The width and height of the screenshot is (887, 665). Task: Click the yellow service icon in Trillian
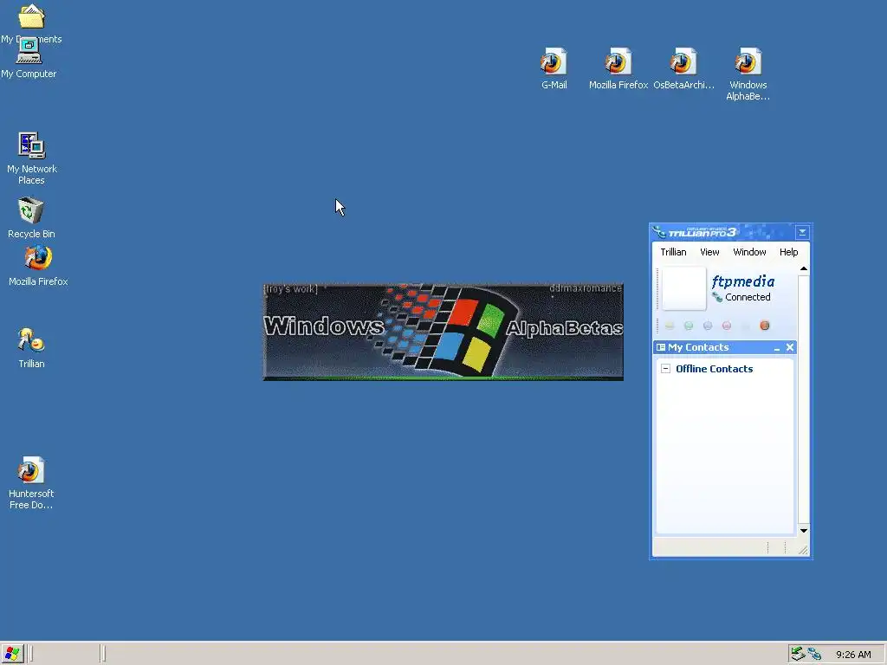[x=670, y=326]
